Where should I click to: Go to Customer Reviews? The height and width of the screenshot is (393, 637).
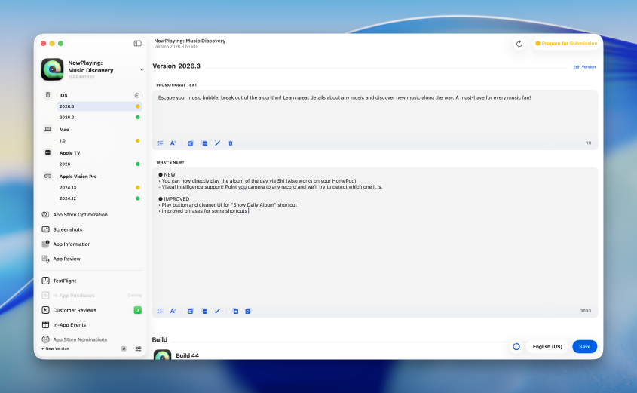(x=75, y=310)
